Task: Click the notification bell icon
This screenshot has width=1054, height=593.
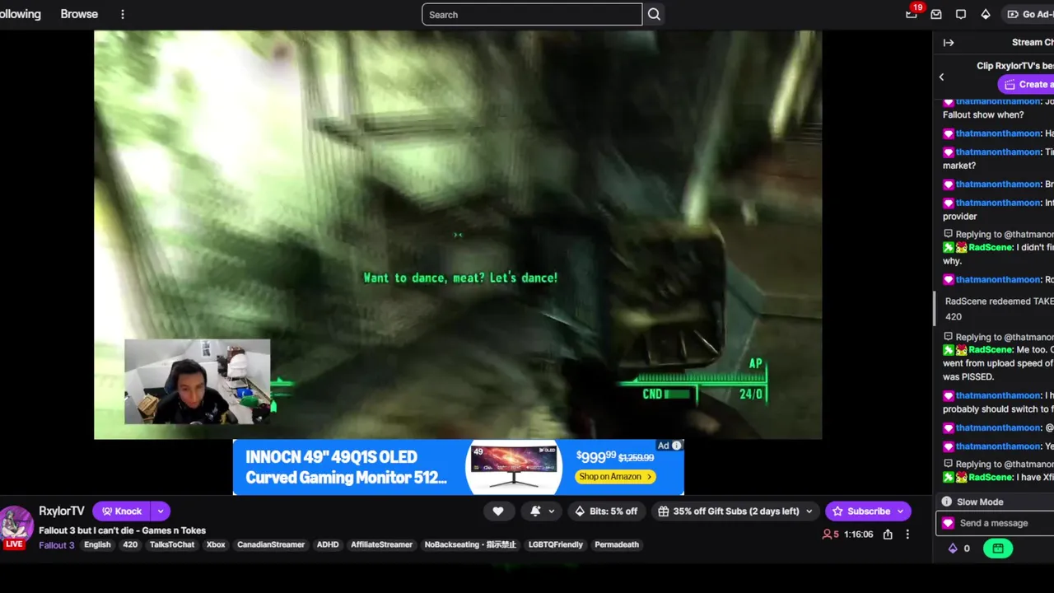Action: tap(535, 511)
